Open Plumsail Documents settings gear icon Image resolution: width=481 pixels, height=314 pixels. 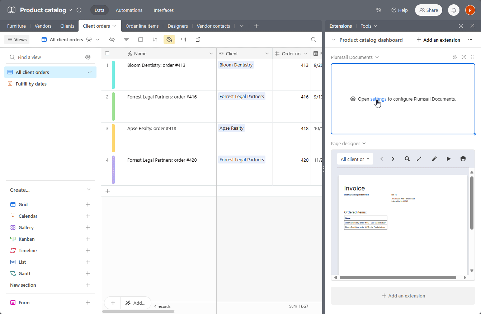(x=454, y=57)
